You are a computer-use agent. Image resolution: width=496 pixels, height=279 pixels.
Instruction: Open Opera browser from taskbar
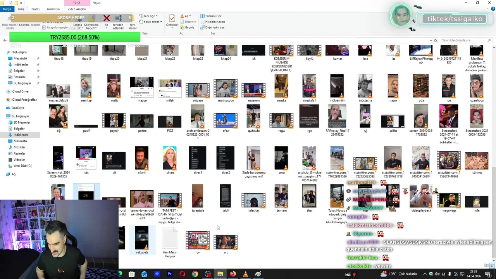click(182, 274)
